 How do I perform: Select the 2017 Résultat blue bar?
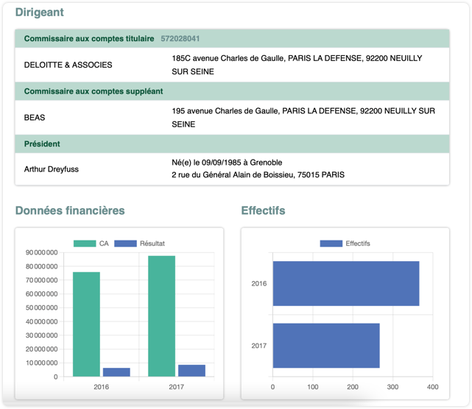click(191, 371)
